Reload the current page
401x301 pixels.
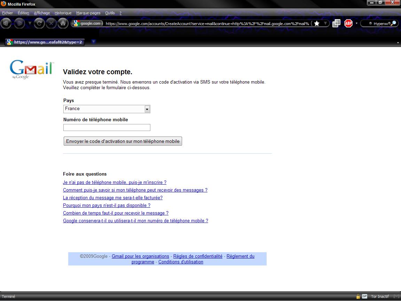[x=40, y=23]
